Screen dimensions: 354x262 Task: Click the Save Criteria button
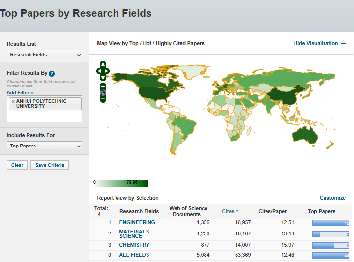[x=50, y=165]
